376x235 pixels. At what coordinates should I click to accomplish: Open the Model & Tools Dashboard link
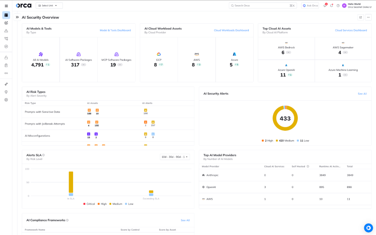115,30
